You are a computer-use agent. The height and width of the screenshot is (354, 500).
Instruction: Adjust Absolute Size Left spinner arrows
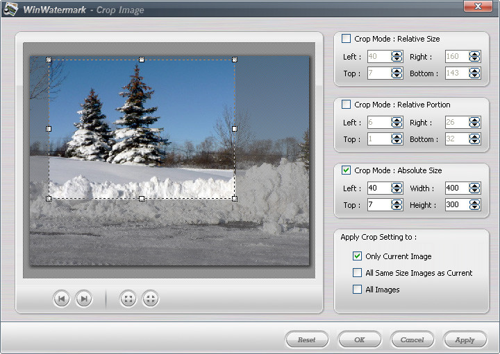397,188
